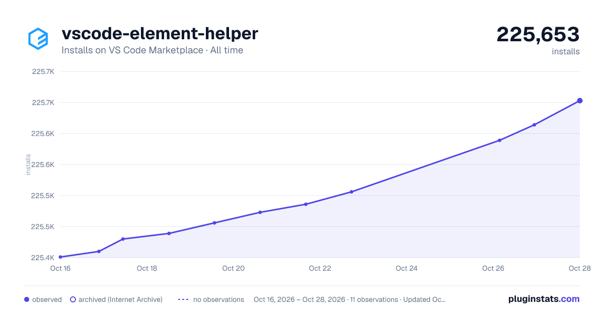
Task: Click the 'observed' legend text
Action: (47, 299)
